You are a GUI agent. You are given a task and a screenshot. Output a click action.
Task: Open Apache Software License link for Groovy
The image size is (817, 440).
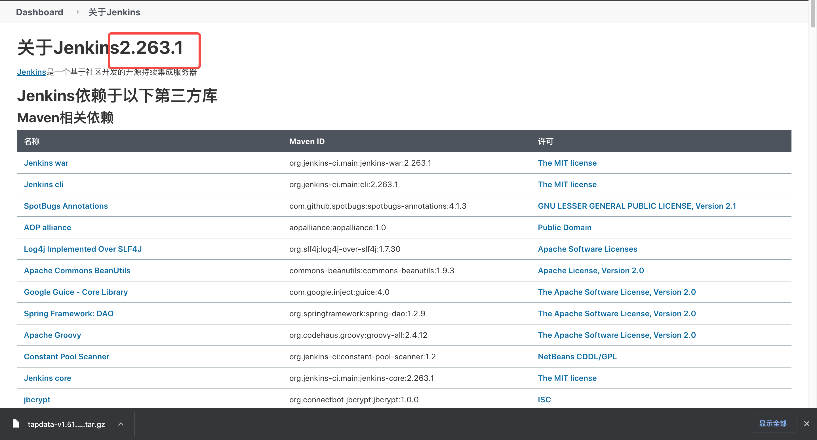617,335
